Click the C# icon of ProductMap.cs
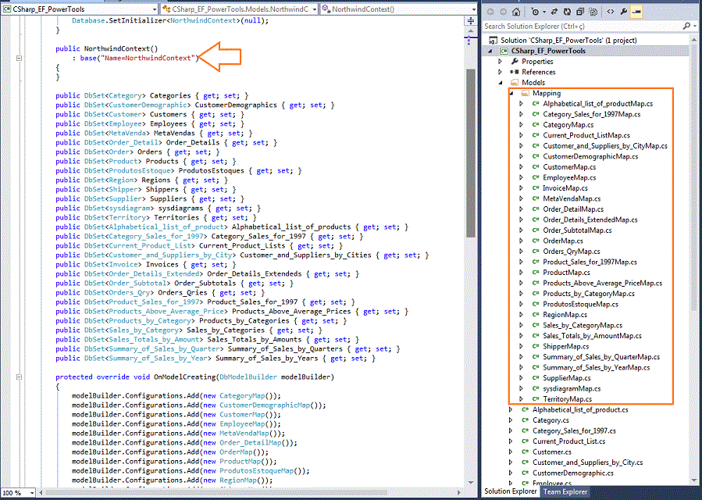This screenshot has height=500, width=702. 536,273
